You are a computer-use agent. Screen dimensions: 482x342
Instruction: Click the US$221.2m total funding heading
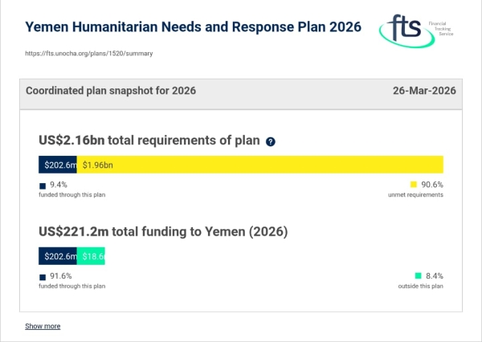click(x=163, y=231)
